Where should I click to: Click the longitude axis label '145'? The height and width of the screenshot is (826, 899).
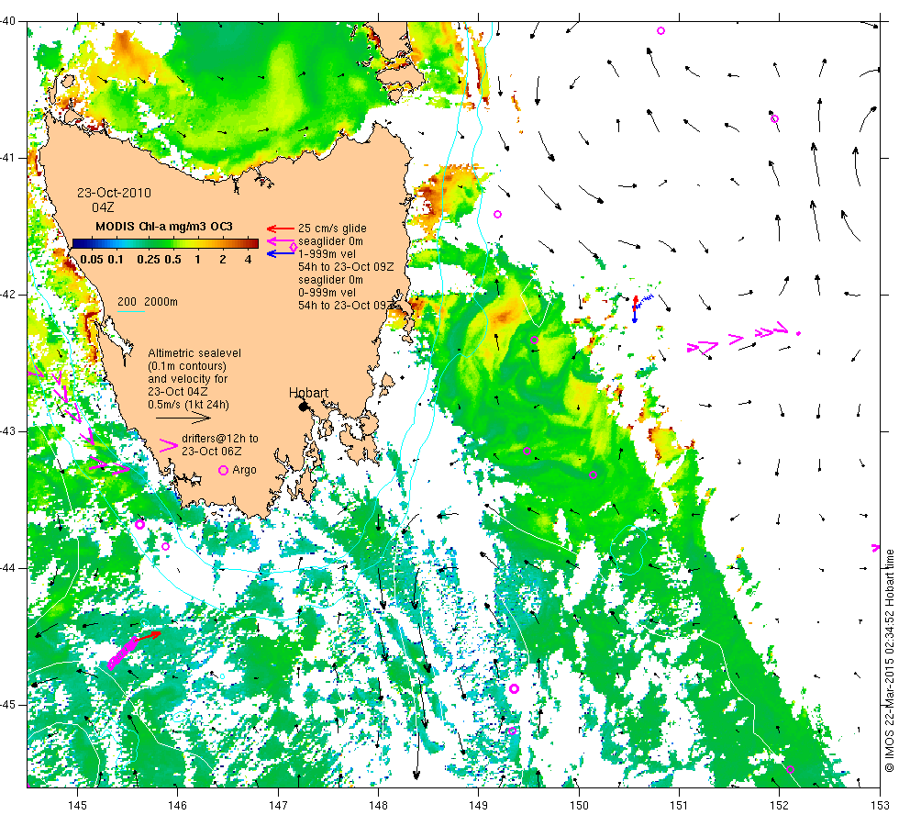tap(77, 806)
